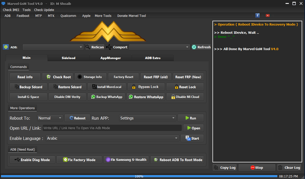Switch to the Sideload tab

[68, 58]
